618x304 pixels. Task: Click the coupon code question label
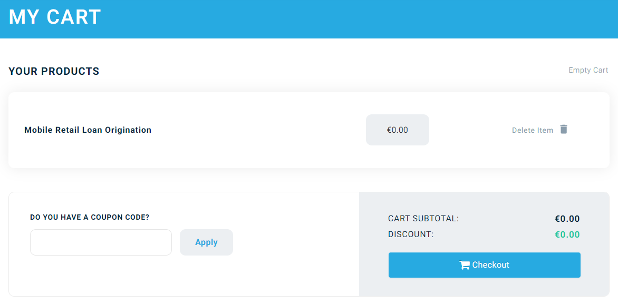point(90,217)
